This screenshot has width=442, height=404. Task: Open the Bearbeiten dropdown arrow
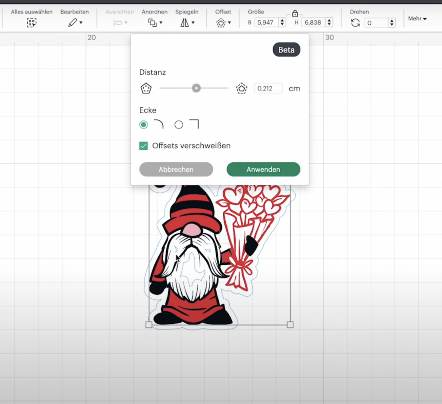(81, 23)
